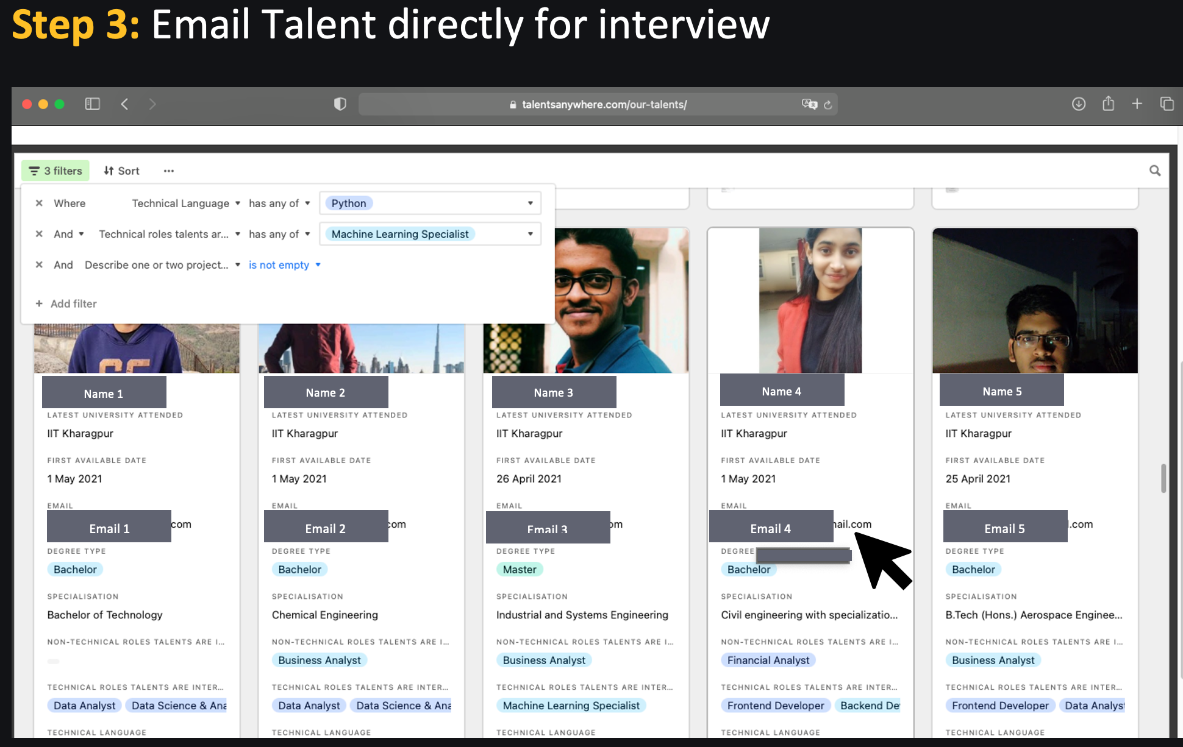Open the Sort options
The height and width of the screenshot is (747, 1183).
[x=121, y=171]
